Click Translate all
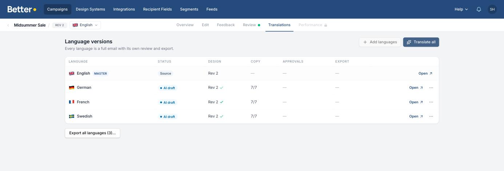Screen dimensions: 504x171 [421, 42]
